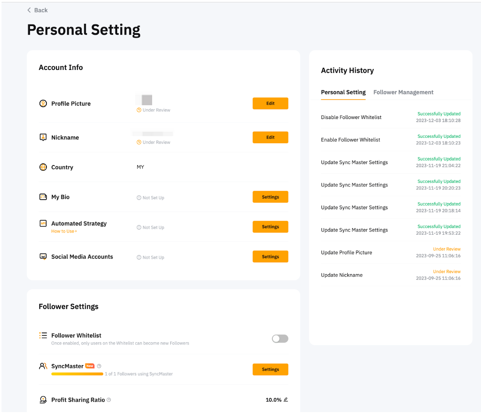
Task: Switch to Follower Management tab
Action: (x=403, y=92)
